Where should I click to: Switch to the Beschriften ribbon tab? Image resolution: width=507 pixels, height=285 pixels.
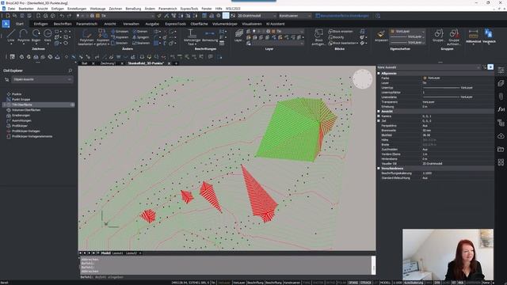pos(63,24)
